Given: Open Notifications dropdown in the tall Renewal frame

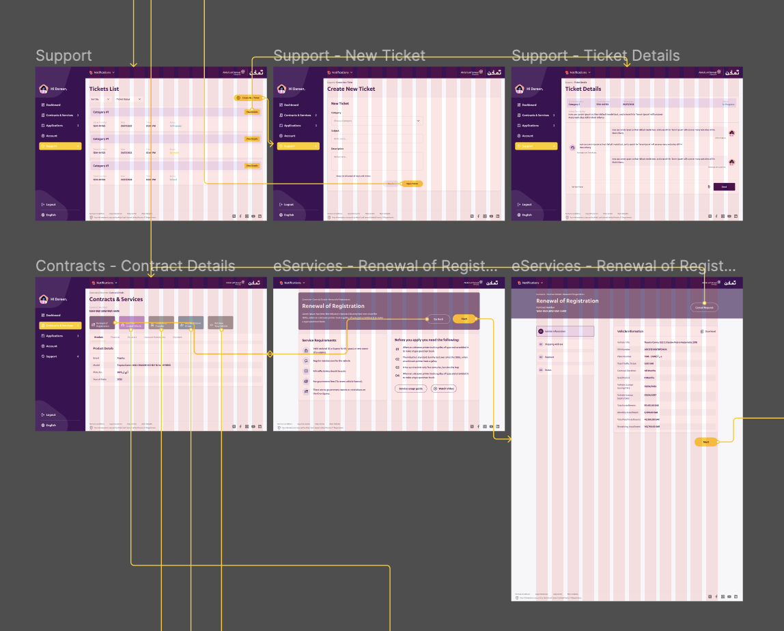Looking at the screenshot, I should tap(531, 283).
